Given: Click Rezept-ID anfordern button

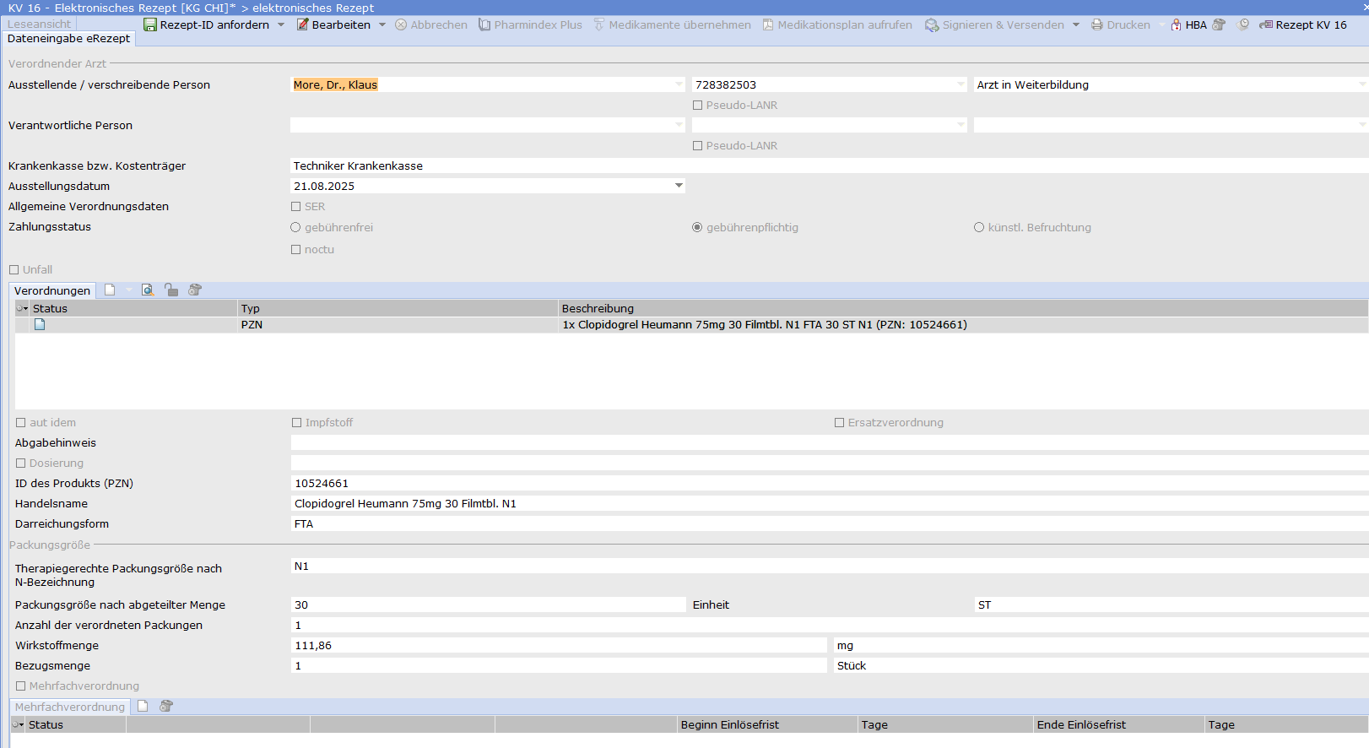Looking at the screenshot, I should [x=207, y=24].
